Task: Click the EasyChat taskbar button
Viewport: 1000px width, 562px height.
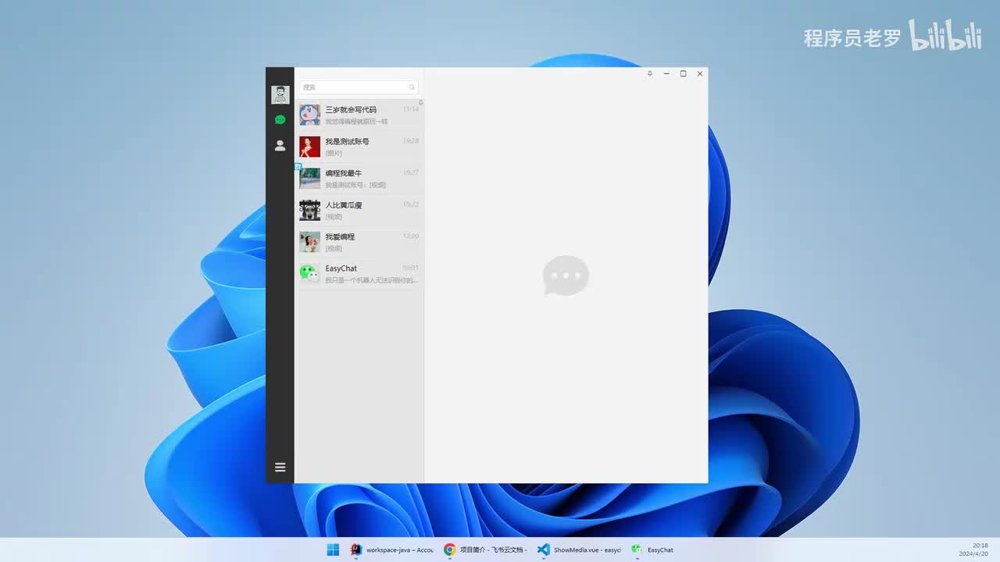Action: coord(652,550)
